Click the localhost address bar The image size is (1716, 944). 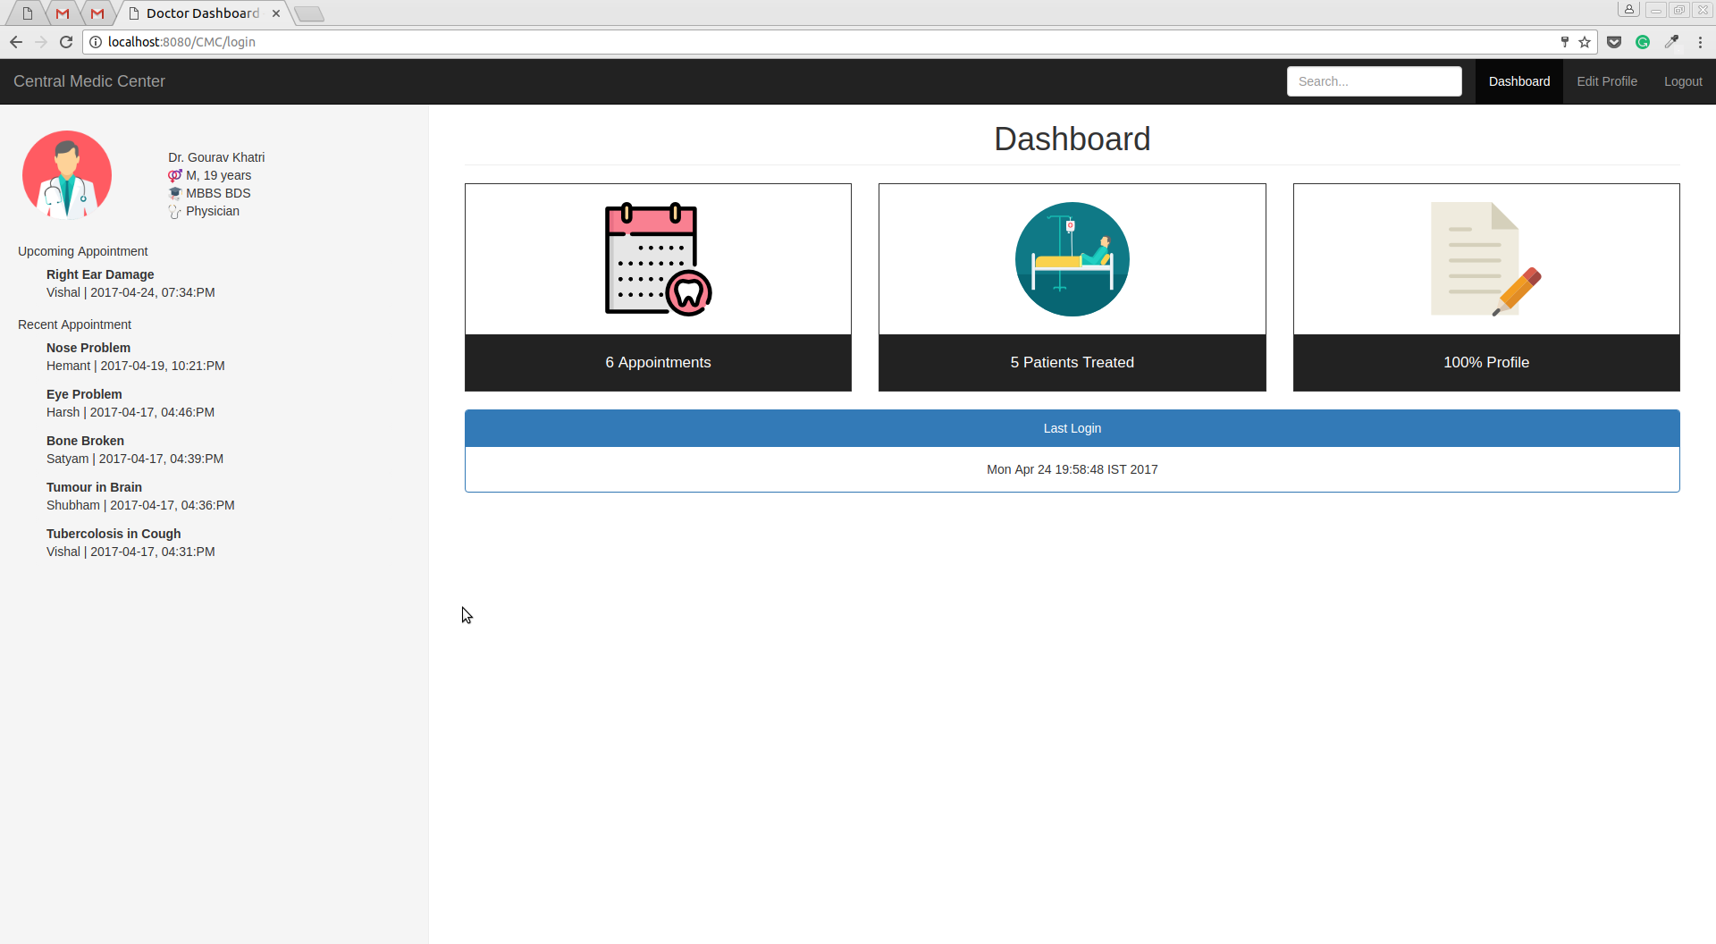tap(804, 42)
